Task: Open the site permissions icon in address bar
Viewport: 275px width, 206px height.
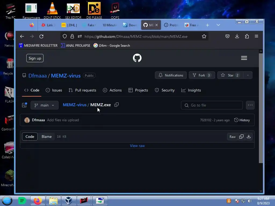Action: 80,36
